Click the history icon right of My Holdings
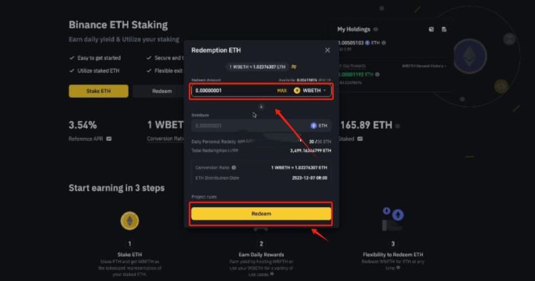The image size is (535, 281). pos(444,30)
